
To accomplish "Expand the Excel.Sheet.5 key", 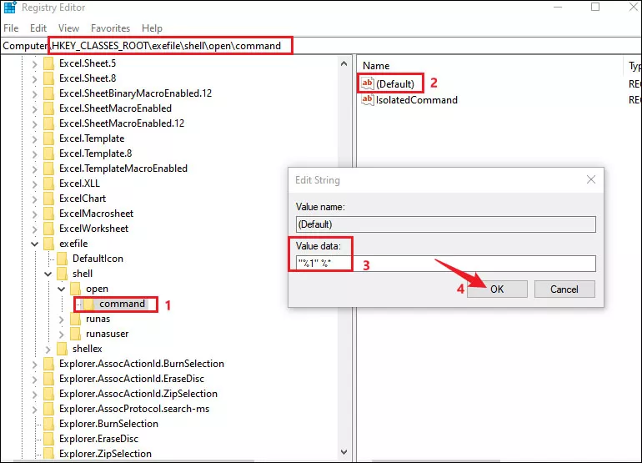I will tap(35, 64).
